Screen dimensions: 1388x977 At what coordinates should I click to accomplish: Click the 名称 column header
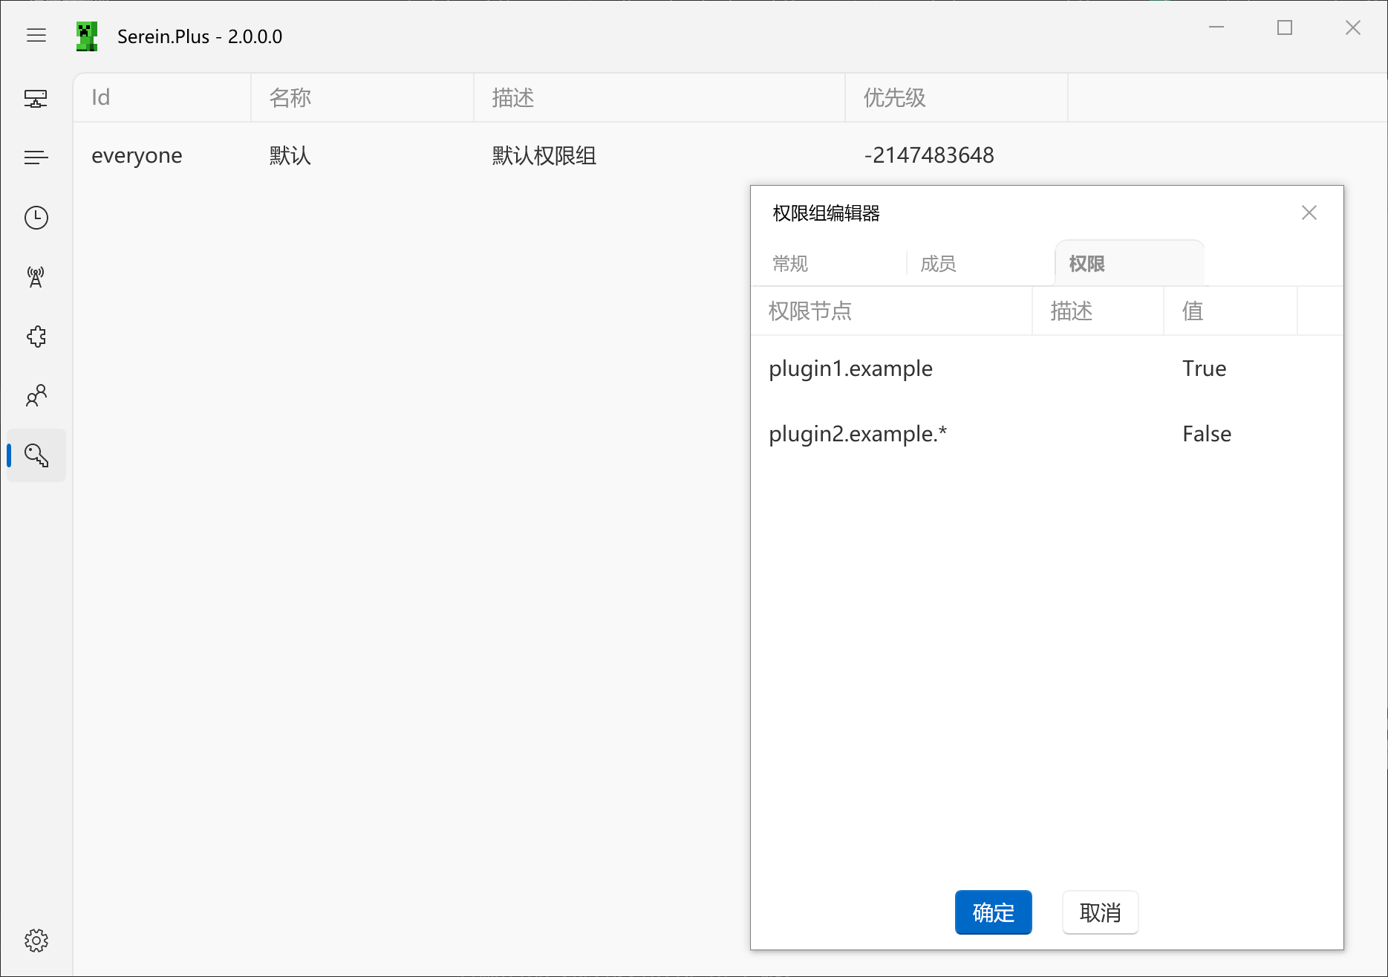(362, 97)
